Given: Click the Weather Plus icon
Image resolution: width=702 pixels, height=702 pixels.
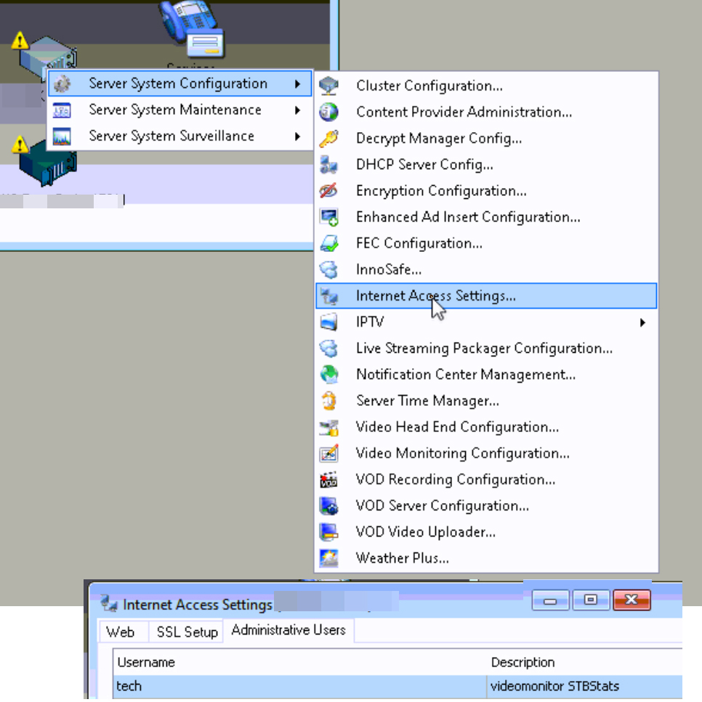Looking at the screenshot, I should coord(329,558).
